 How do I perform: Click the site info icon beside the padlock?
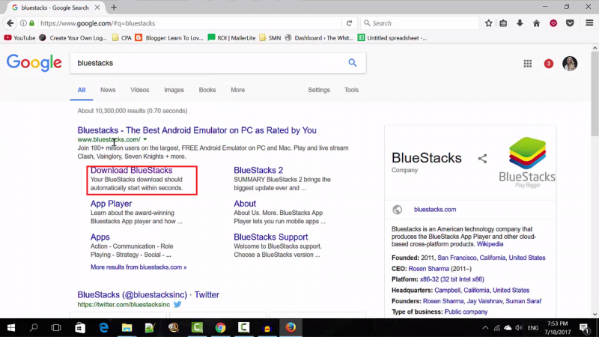click(23, 23)
